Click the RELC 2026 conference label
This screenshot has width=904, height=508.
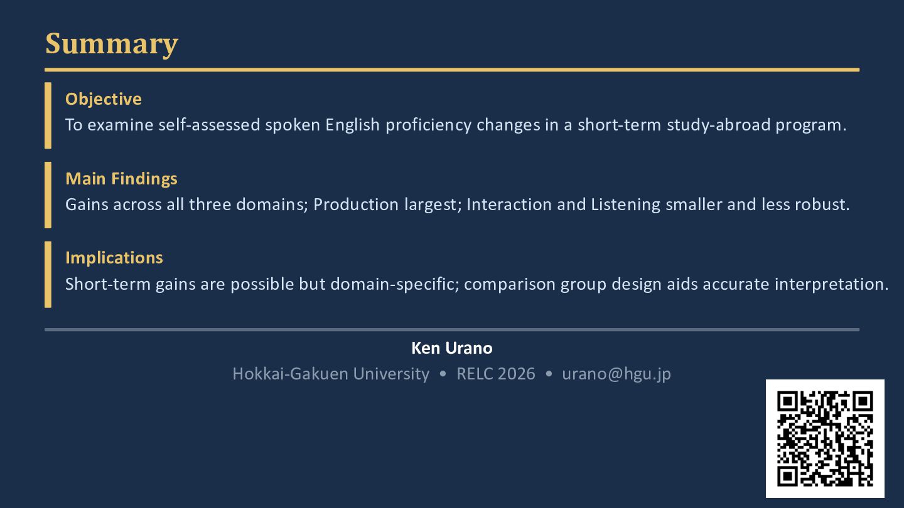[496, 374]
